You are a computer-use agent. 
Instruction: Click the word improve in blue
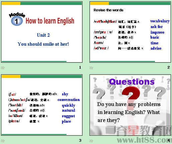tap(157, 32)
